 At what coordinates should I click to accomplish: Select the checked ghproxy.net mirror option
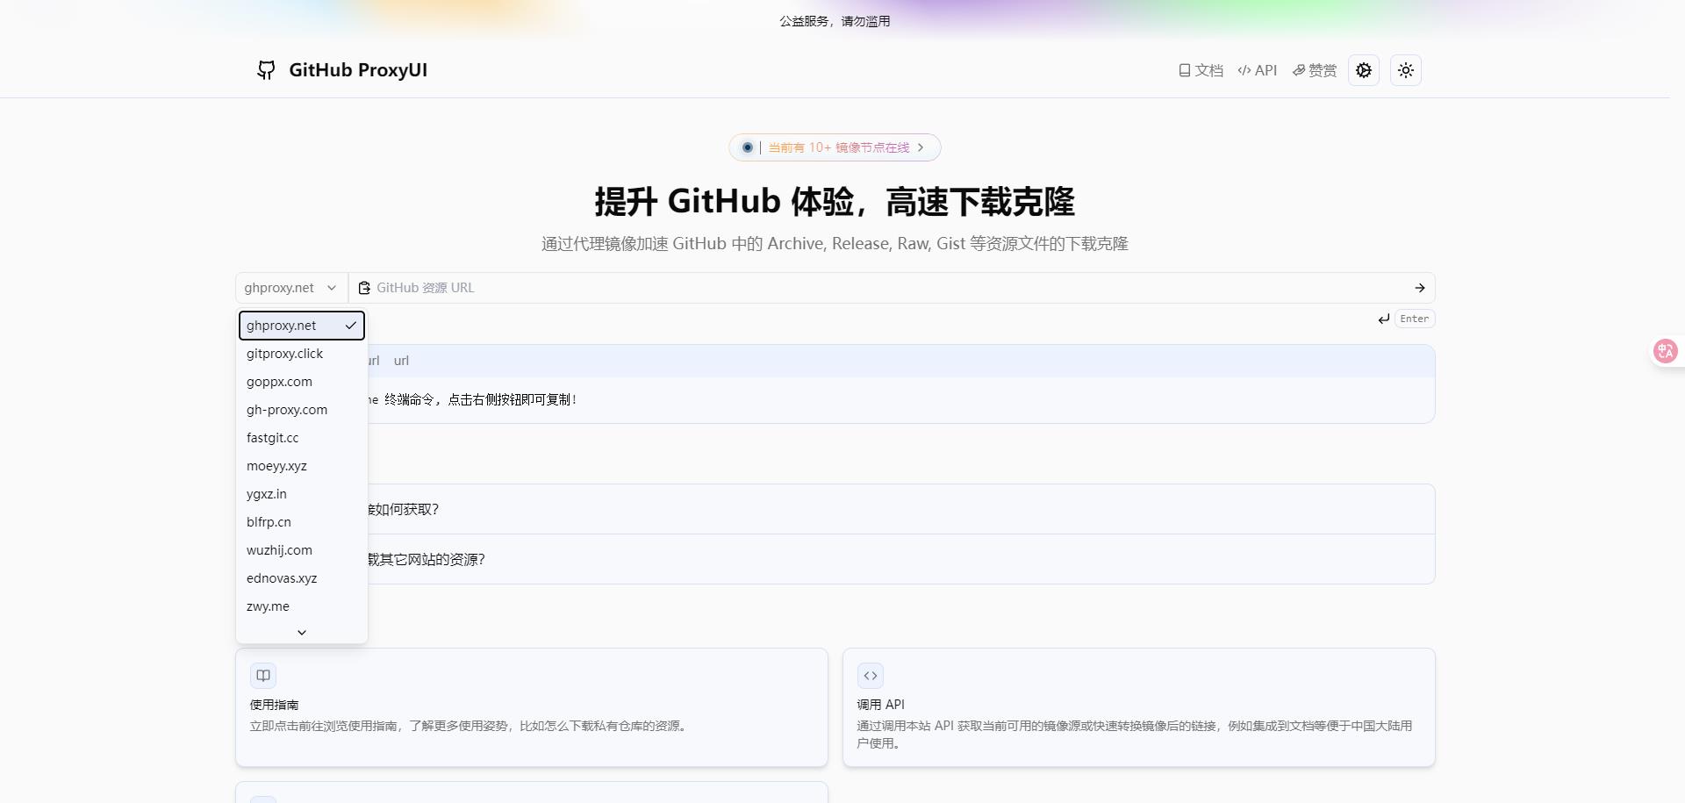tap(301, 325)
